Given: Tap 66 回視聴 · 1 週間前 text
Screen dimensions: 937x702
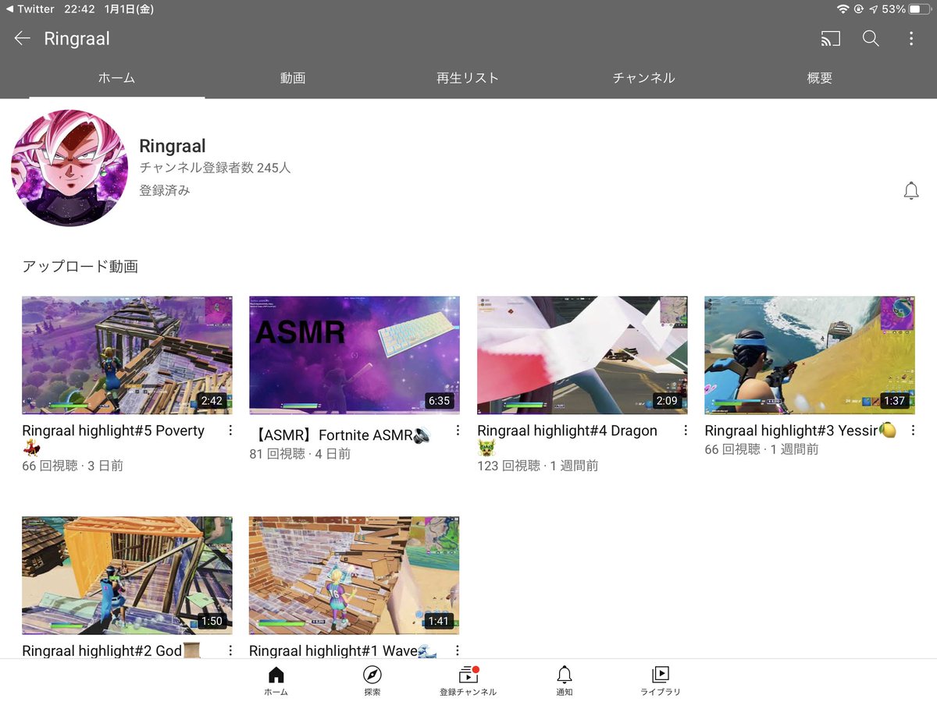Looking at the screenshot, I should click(x=761, y=448).
